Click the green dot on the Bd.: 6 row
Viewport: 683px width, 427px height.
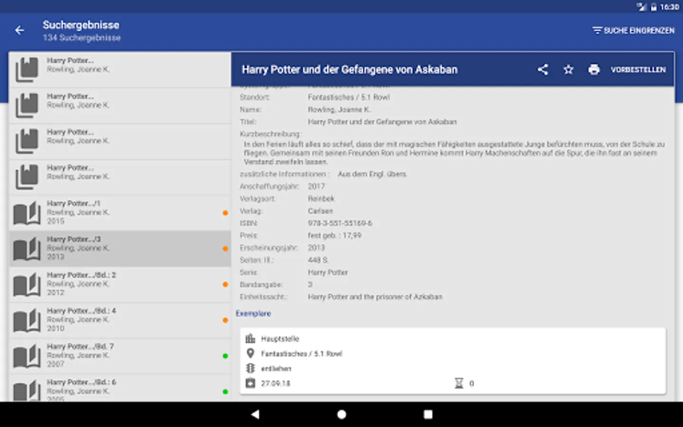[x=225, y=392]
